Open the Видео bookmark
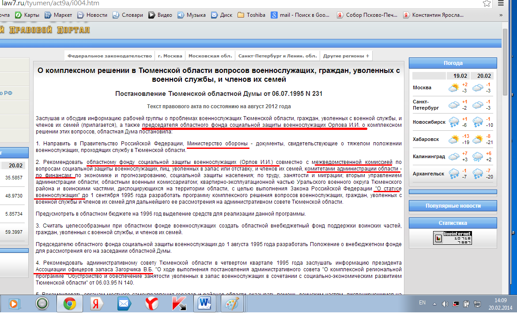Image resolution: width=517 pixels, height=315 pixels. point(160,15)
